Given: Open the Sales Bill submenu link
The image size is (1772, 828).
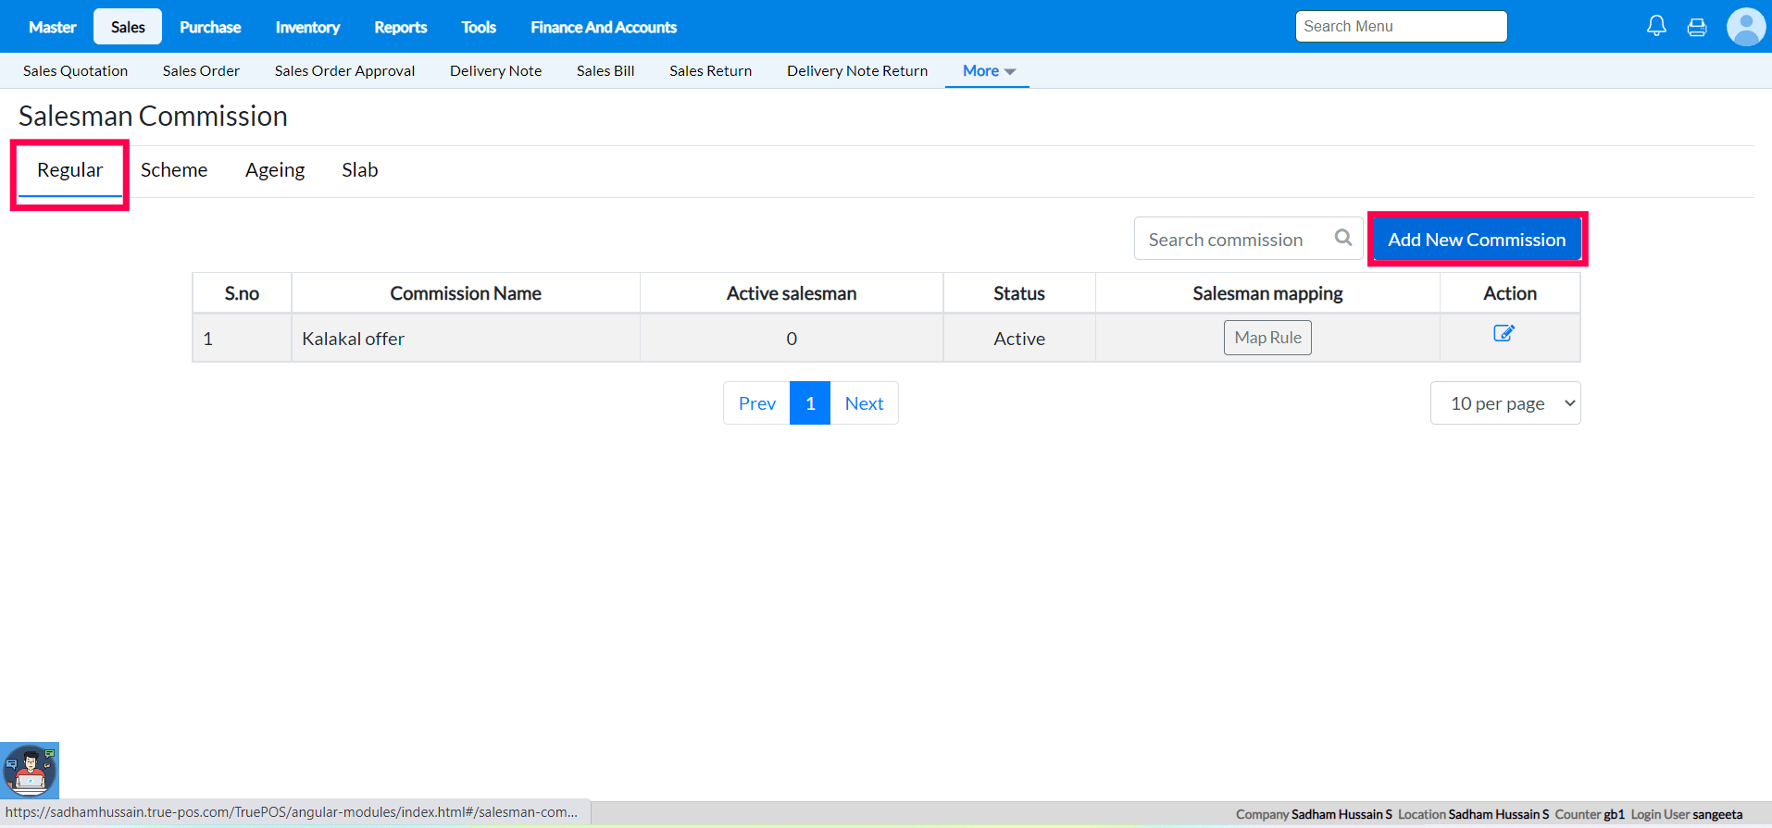Looking at the screenshot, I should click(x=605, y=71).
